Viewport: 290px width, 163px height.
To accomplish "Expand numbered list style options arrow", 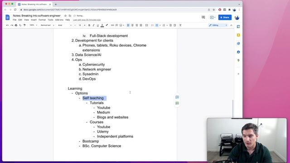I will (x=167, y=25).
